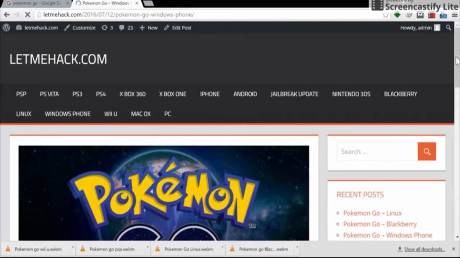Image resolution: width=460 pixels, height=258 pixels.
Task: Bookmark this page with the star icon
Action: 386,15
